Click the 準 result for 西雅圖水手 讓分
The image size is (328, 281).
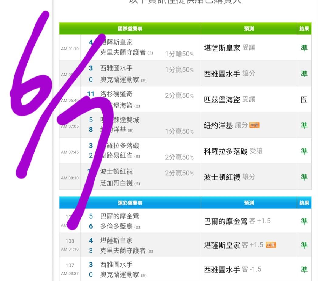pyautogui.click(x=304, y=74)
